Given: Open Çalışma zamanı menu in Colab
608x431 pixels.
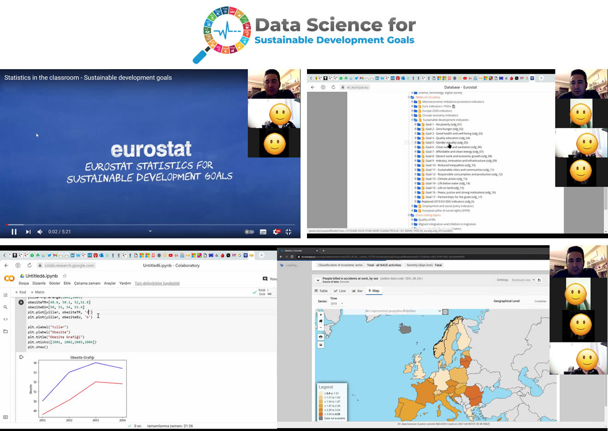Looking at the screenshot, I should tap(87, 283).
